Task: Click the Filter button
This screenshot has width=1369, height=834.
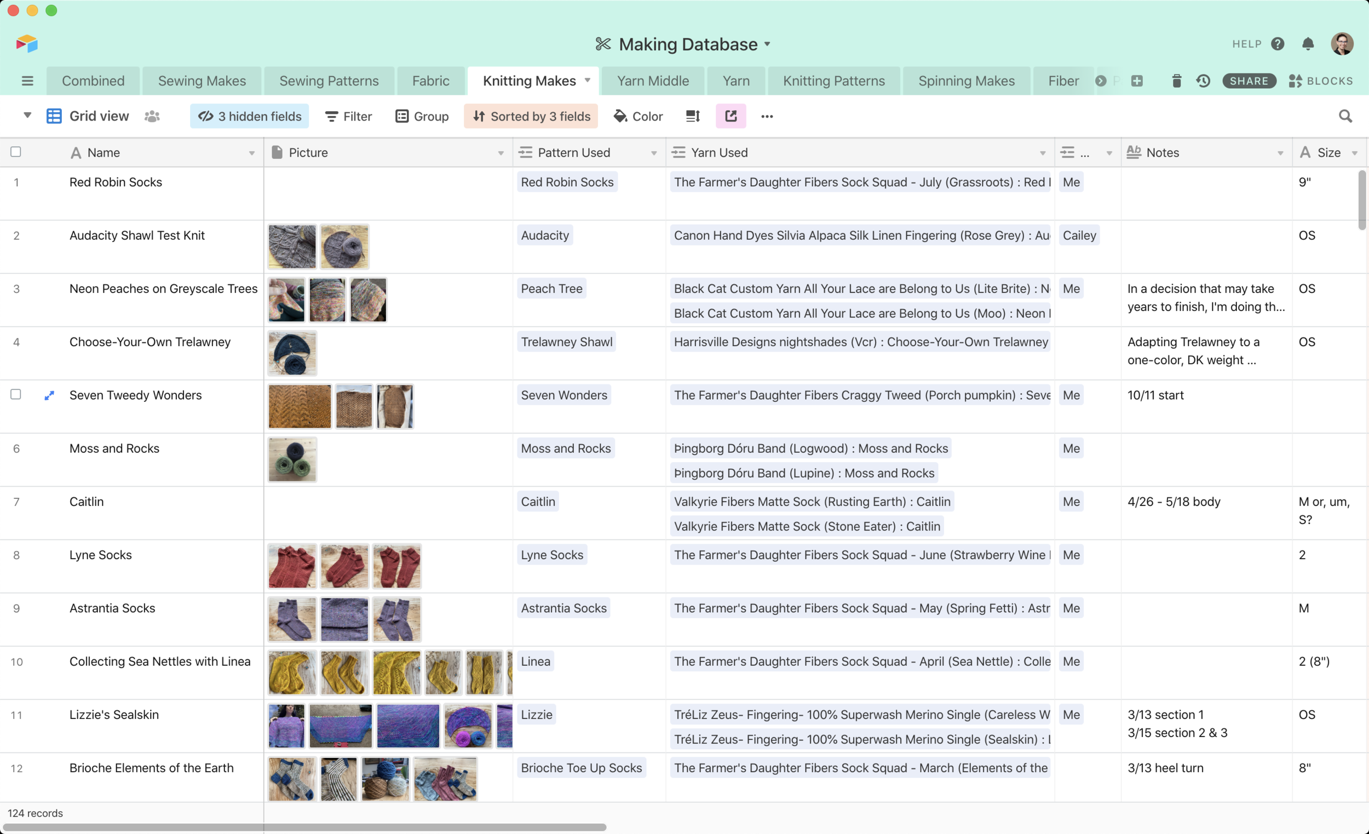Action: pos(348,116)
